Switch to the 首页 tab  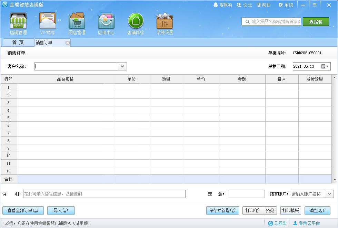click(18, 42)
